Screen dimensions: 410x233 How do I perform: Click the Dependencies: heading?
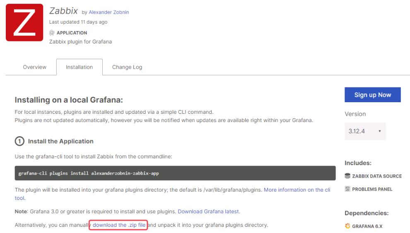367,213
